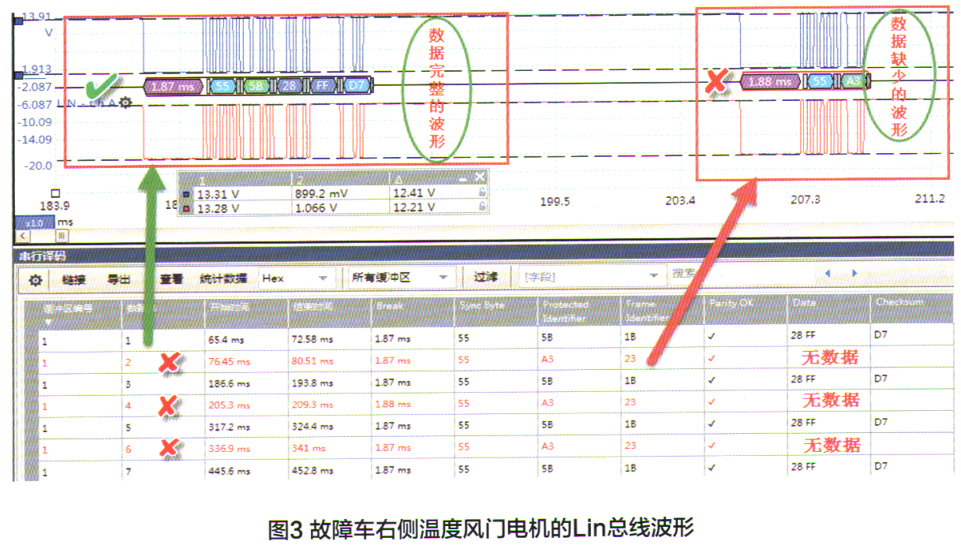This screenshot has height=545, width=961.
Task: Click the 过滤 (Filter) tool
Action: (486, 277)
